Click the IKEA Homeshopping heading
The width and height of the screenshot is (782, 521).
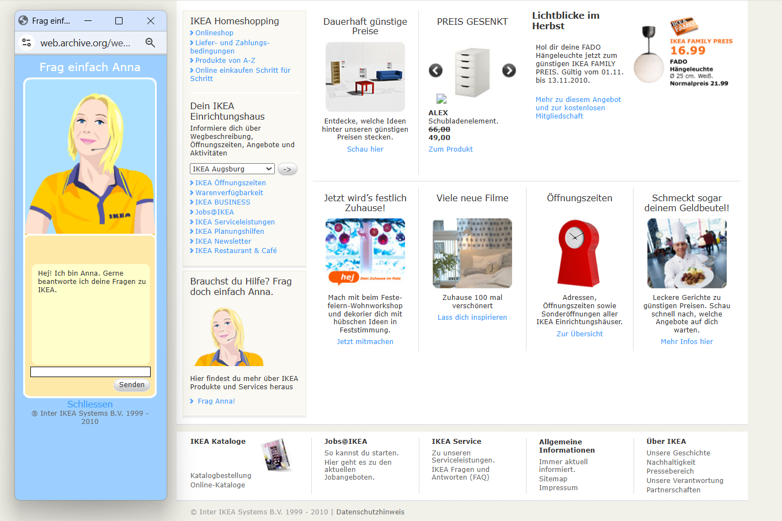[x=235, y=21]
